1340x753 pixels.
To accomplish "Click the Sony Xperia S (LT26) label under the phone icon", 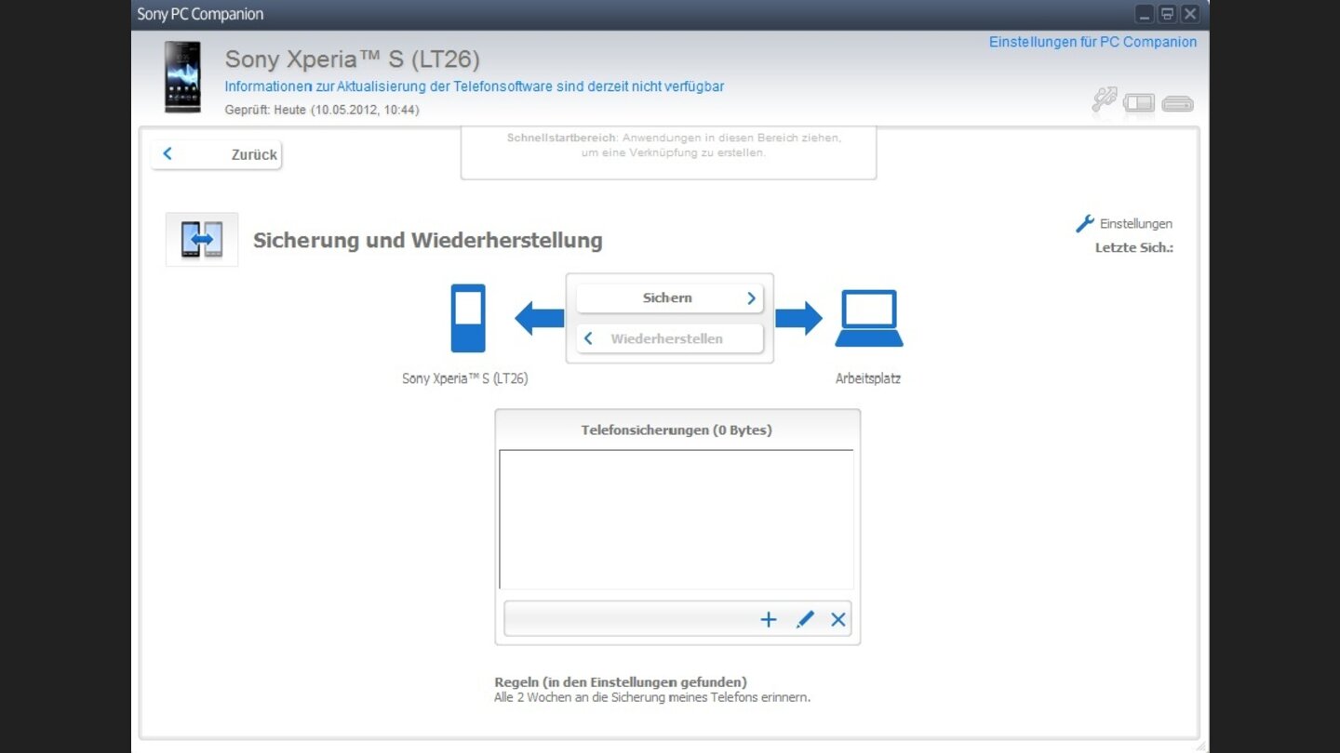I will point(465,379).
